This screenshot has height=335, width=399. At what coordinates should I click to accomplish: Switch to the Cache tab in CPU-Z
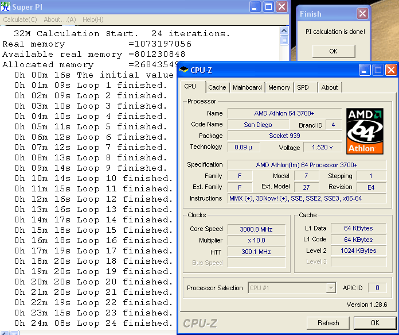217,87
